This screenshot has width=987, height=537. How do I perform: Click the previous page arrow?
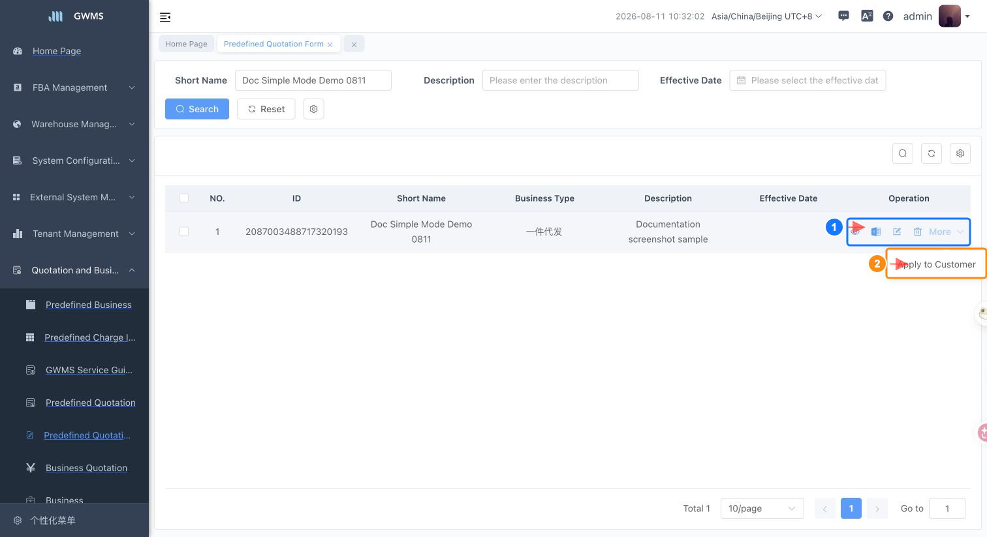825,508
